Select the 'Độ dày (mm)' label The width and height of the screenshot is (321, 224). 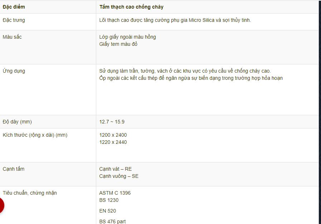(17, 122)
